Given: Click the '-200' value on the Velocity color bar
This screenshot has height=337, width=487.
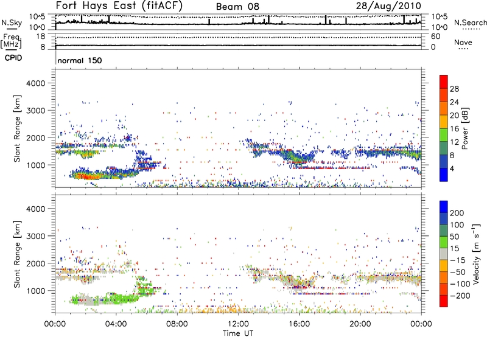Looking at the screenshot, I should pyautogui.click(x=459, y=296).
